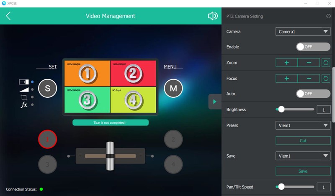This screenshot has width=335, height=196.
Task: Click the grey layer button 4
Action: 173,164
